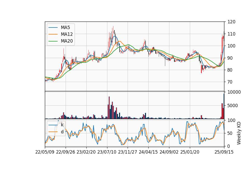Click the KD axis label 50
The height and width of the screenshot is (179, 249).
(x=230, y=133)
